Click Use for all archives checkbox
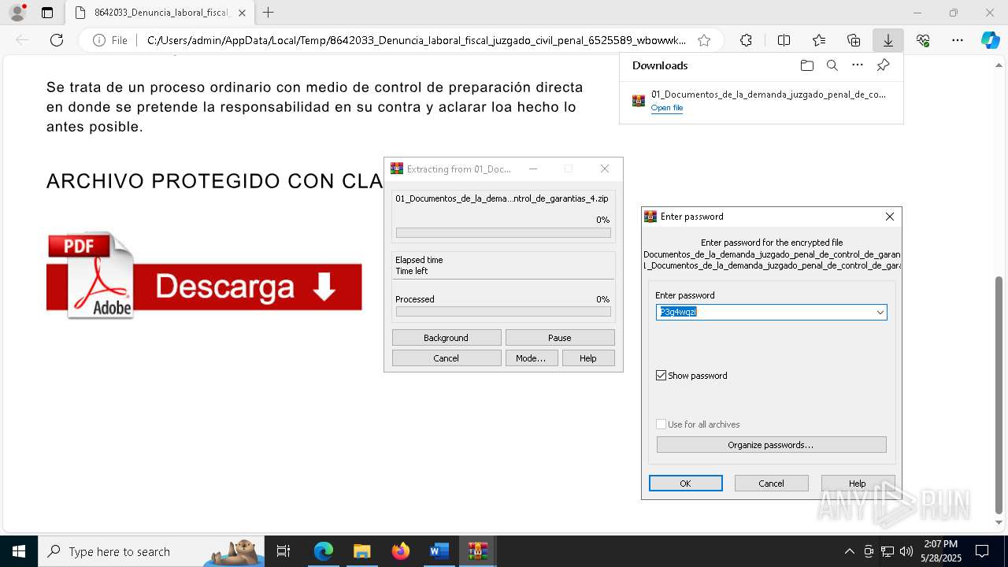The image size is (1008, 567). pyautogui.click(x=661, y=424)
